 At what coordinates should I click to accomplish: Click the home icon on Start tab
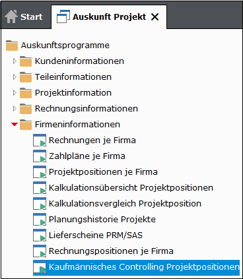(x=11, y=16)
